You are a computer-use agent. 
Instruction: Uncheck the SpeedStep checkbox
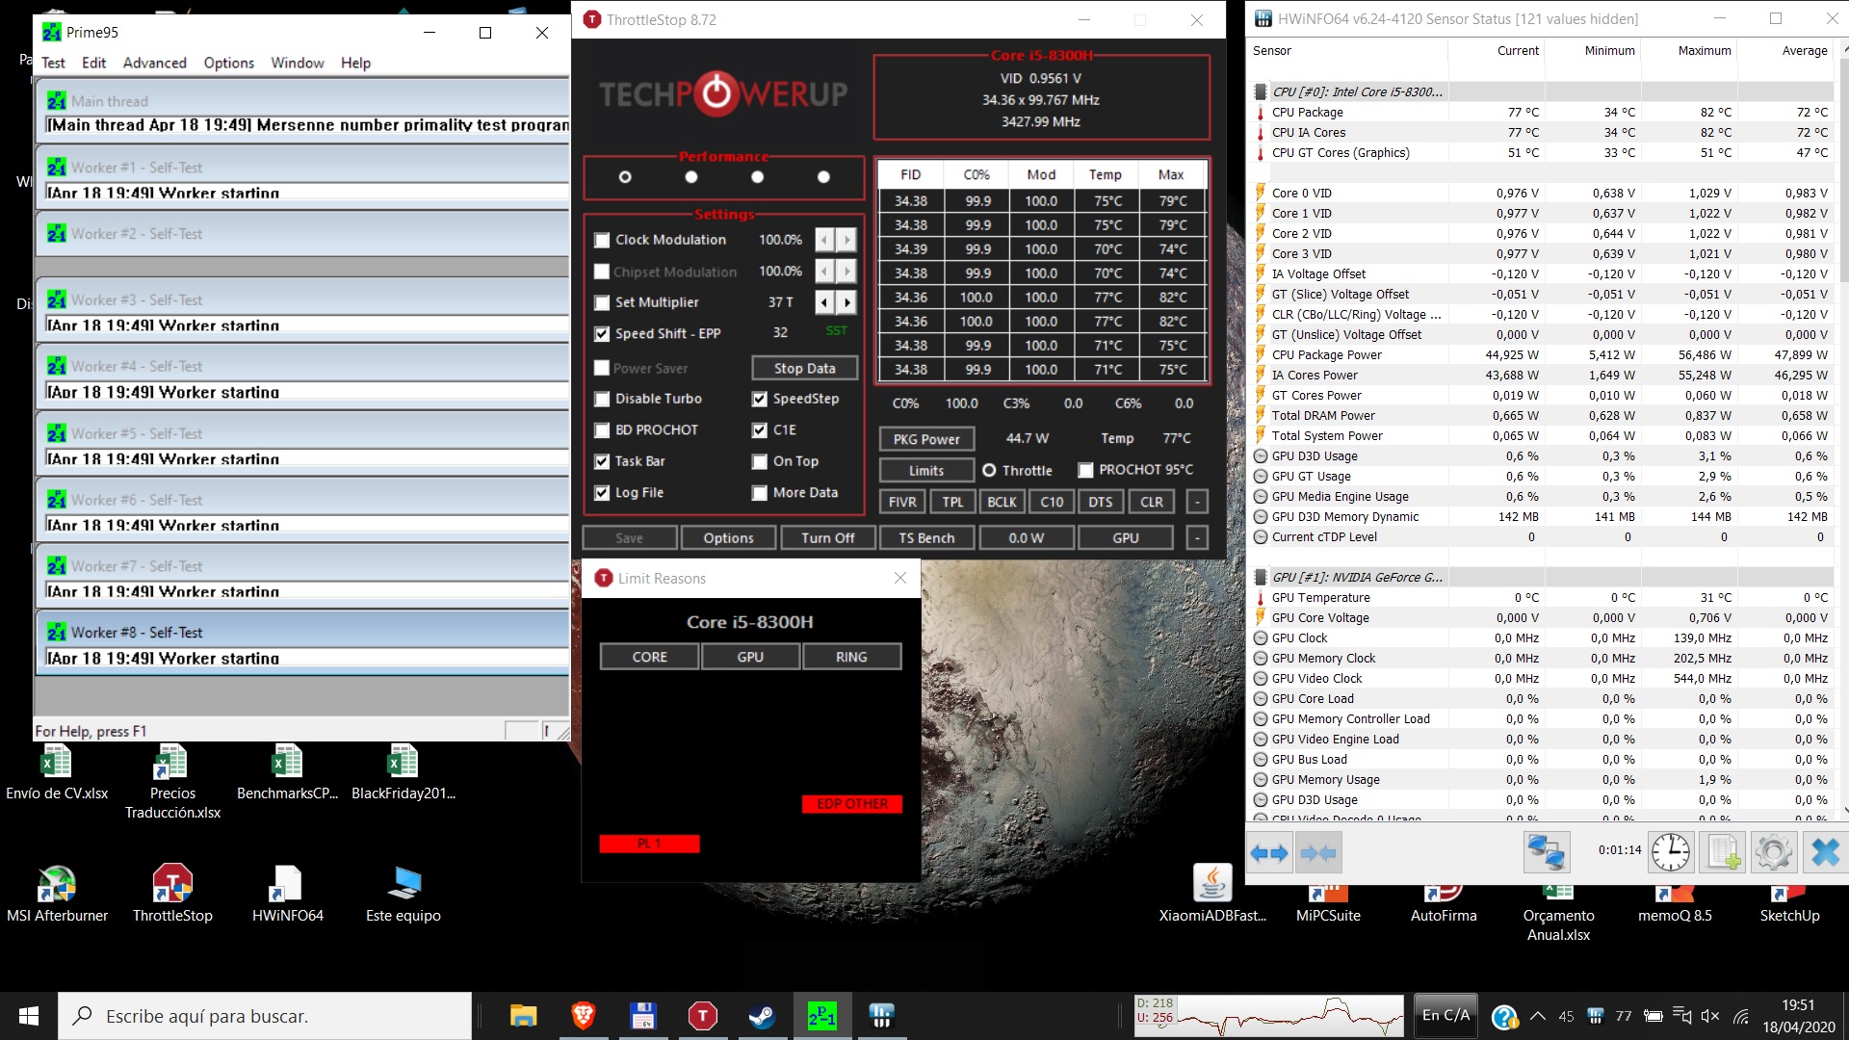[760, 399]
